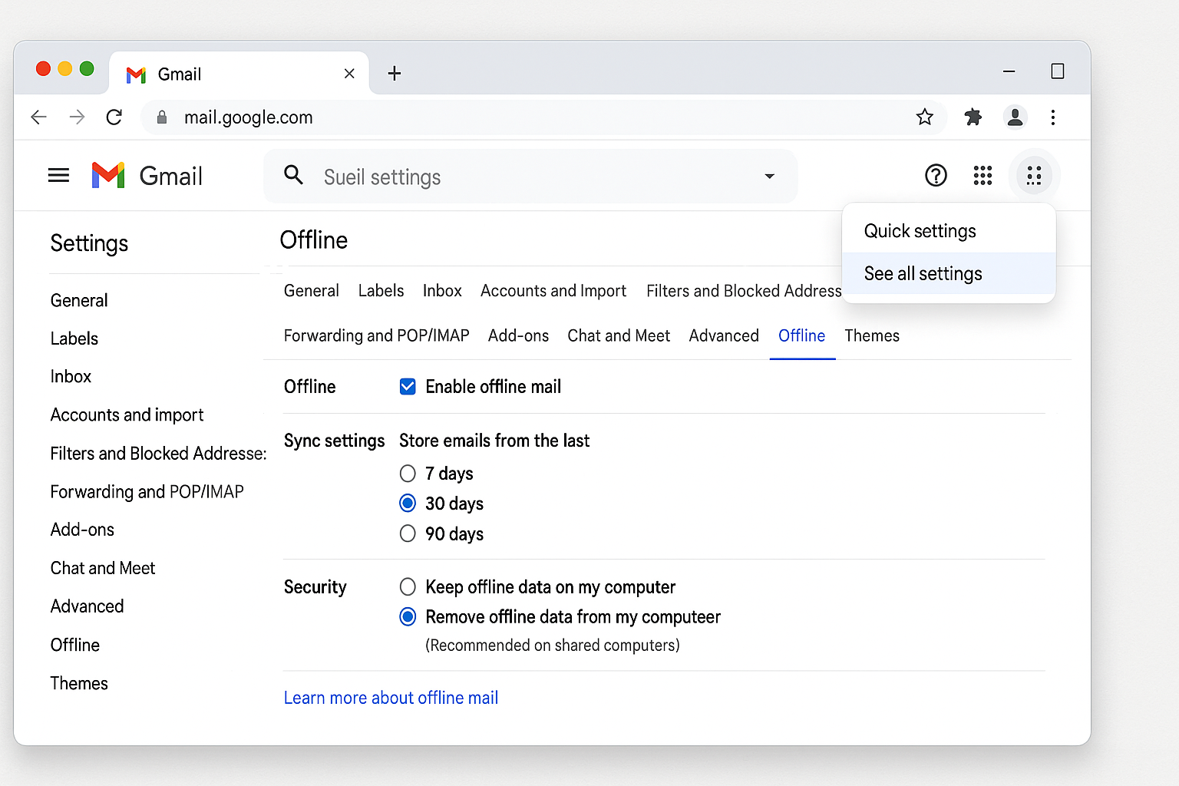Image resolution: width=1179 pixels, height=786 pixels.
Task: Open Inbox in the Settings sidebar
Action: pos(71,376)
